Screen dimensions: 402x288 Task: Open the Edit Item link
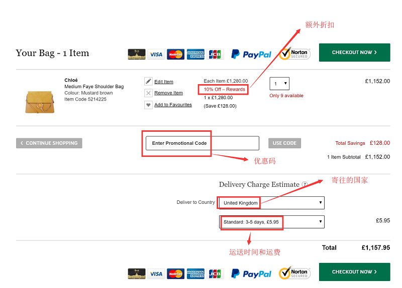coord(164,82)
